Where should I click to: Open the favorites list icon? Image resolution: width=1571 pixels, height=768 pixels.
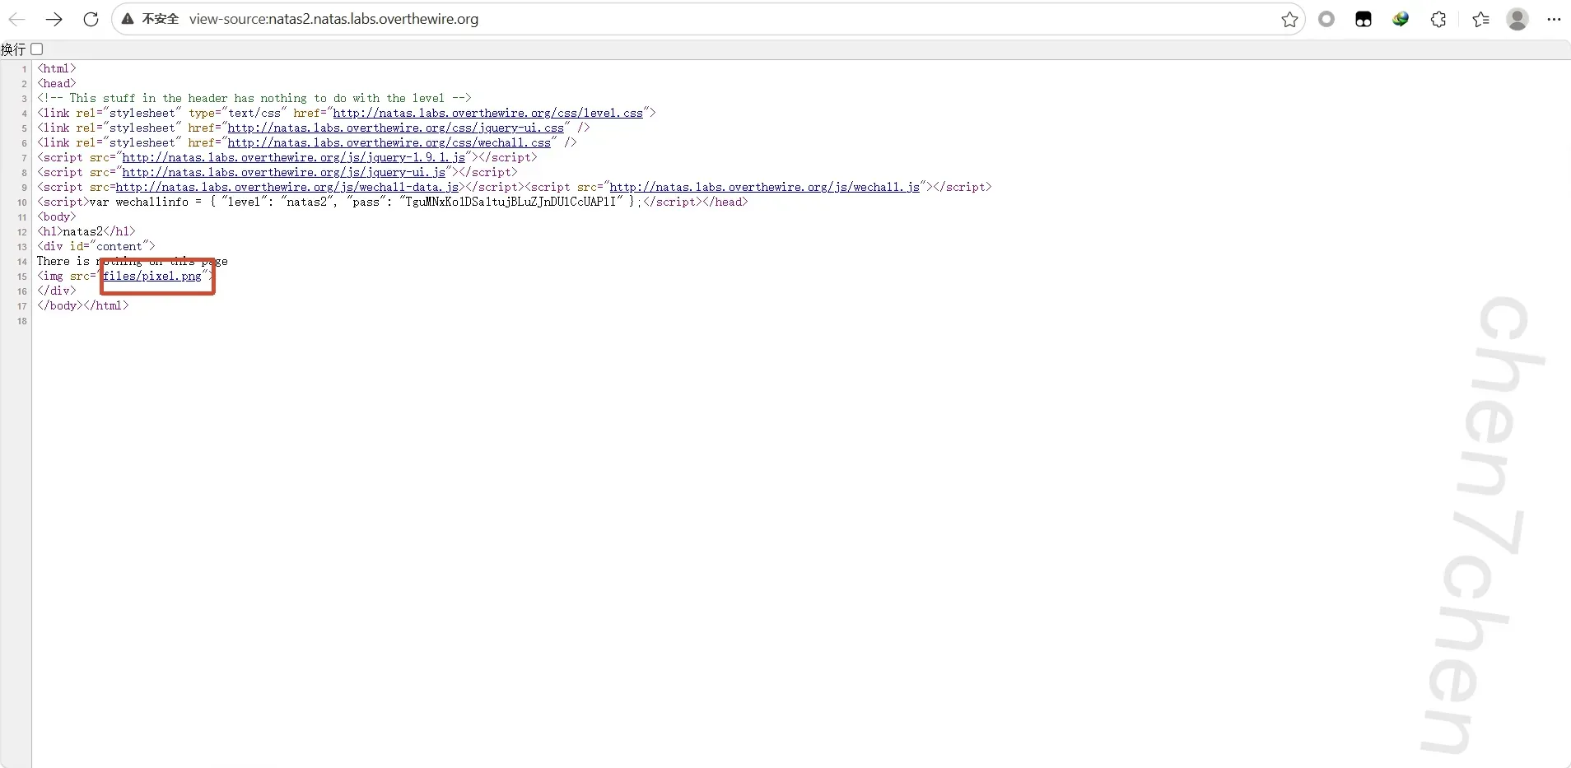1480,20
